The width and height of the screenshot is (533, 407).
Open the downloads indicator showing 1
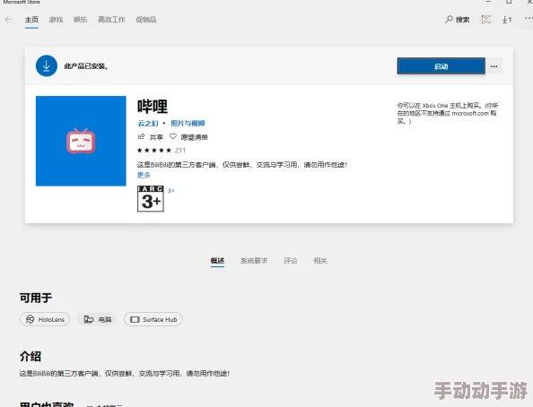(x=506, y=20)
